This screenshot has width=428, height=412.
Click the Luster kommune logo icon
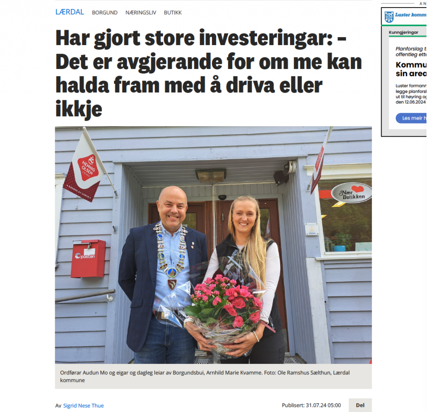coord(389,17)
